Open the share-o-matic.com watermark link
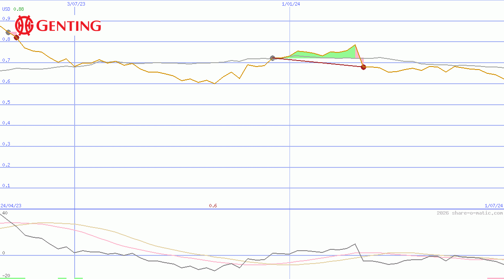The width and height of the screenshot is (504, 279). [470, 213]
